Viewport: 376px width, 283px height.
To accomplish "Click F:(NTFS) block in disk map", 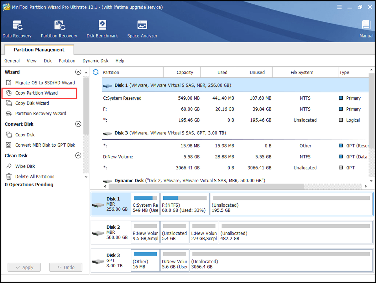I will 185,204.
